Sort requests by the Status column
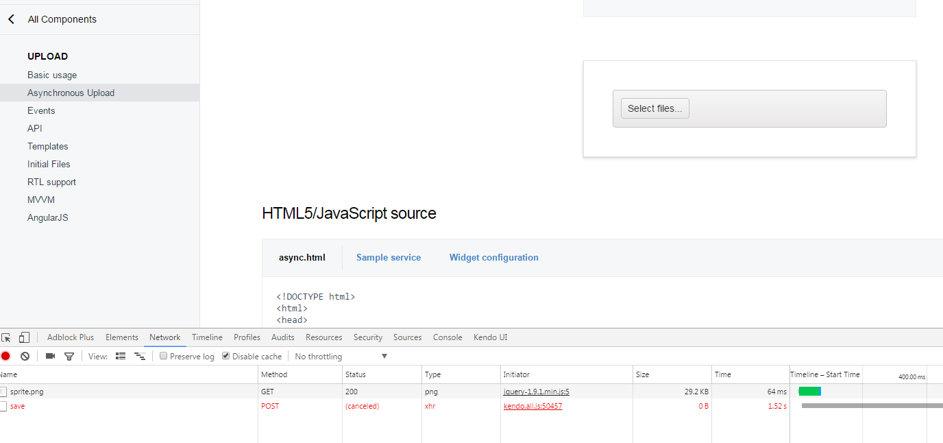This screenshot has width=943, height=443. [356, 374]
